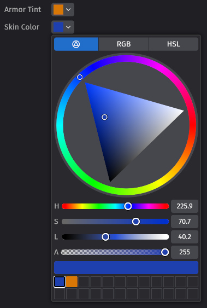Click the picker handle inside the triangle
This screenshot has width=207, height=308.
[x=104, y=117]
